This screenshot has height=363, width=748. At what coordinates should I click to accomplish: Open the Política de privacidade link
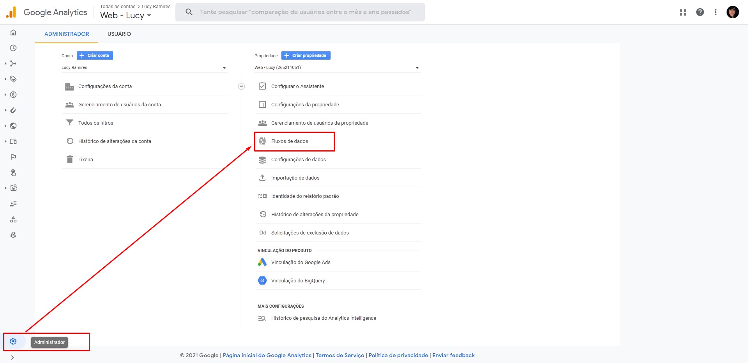pyautogui.click(x=398, y=355)
